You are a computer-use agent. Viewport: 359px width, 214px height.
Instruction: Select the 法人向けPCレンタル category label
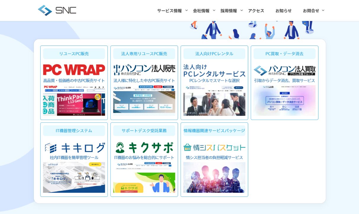tap(214, 54)
